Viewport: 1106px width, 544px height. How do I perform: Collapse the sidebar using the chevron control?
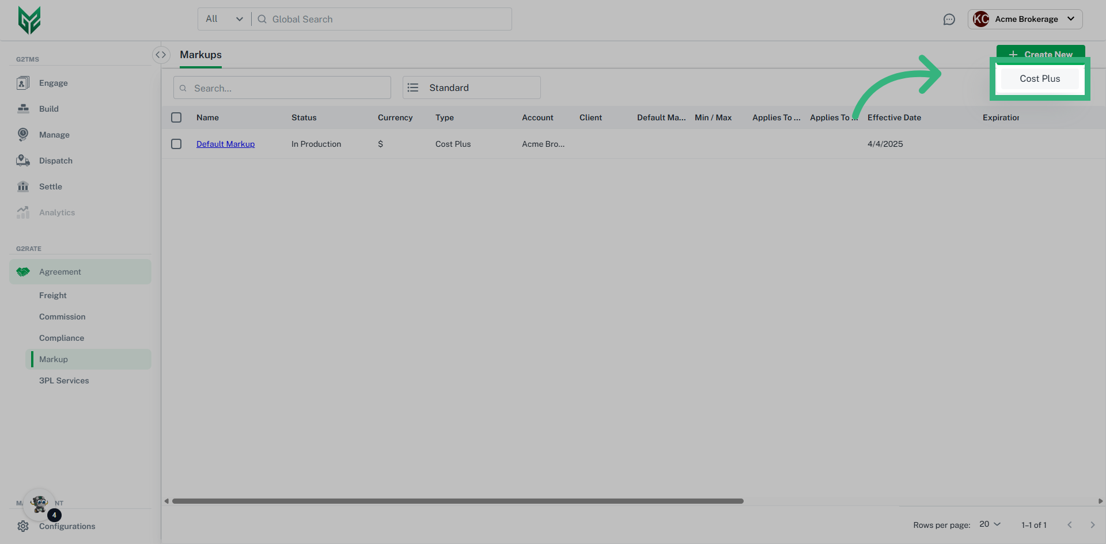point(161,55)
